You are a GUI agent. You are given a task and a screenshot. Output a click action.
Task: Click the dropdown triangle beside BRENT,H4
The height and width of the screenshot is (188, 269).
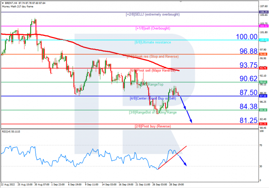click(x=2, y=3)
